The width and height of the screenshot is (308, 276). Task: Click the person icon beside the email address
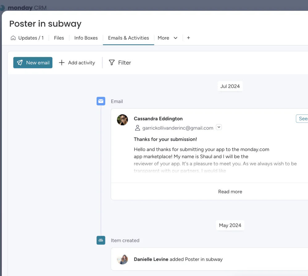click(x=138, y=128)
